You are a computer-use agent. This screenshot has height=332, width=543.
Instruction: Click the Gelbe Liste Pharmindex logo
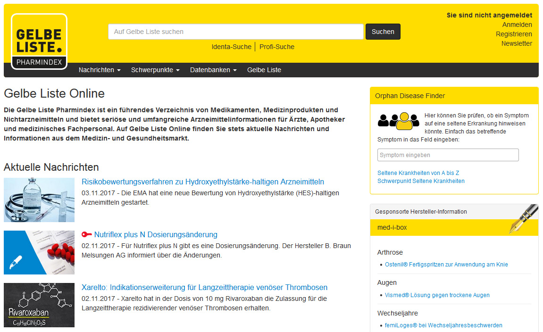click(x=39, y=41)
